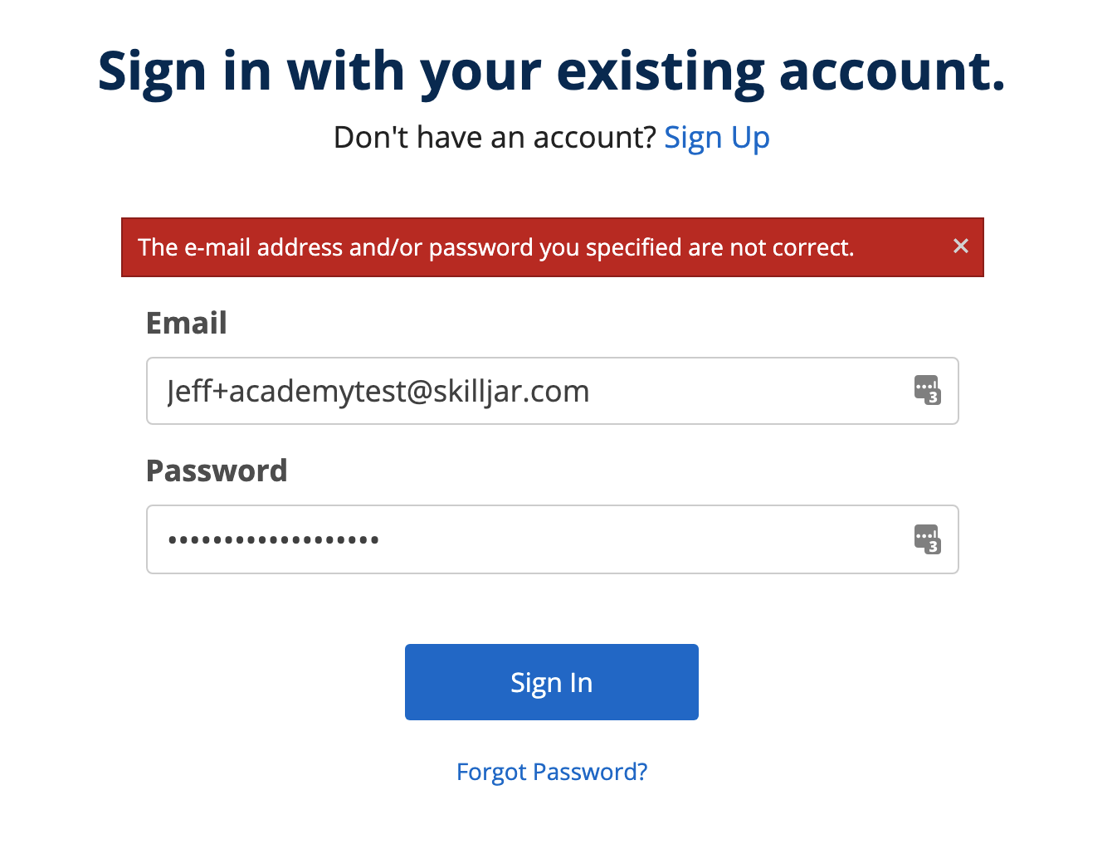Open password manager icon in Password field

coord(927,539)
